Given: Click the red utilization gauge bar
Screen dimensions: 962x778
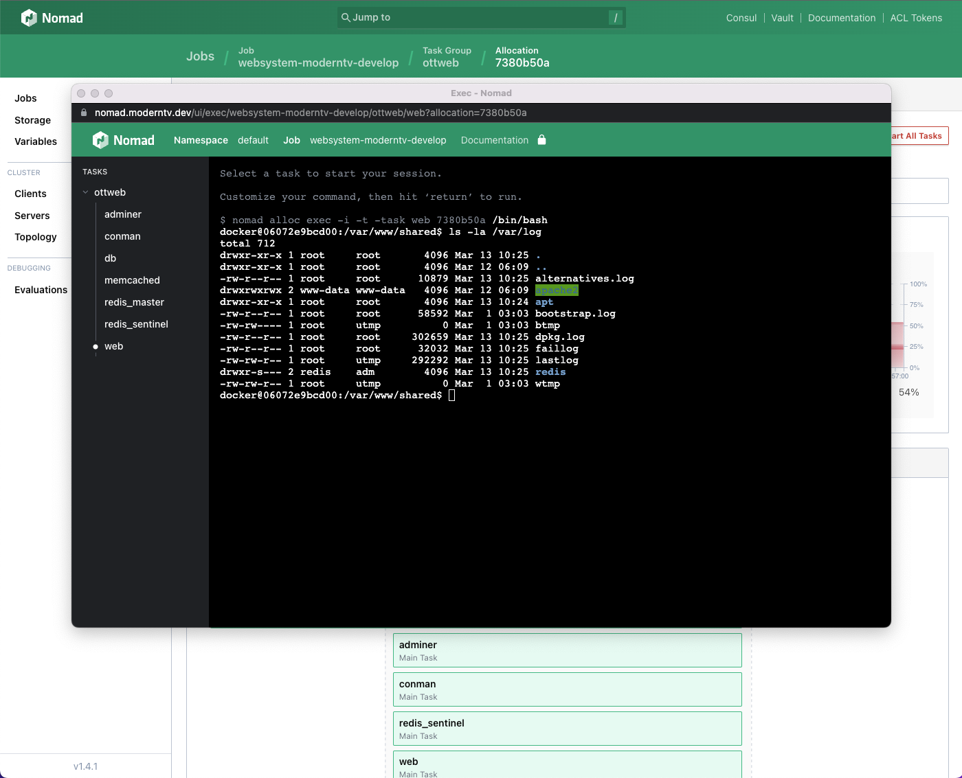Looking at the screenshot, I should 897,346.
